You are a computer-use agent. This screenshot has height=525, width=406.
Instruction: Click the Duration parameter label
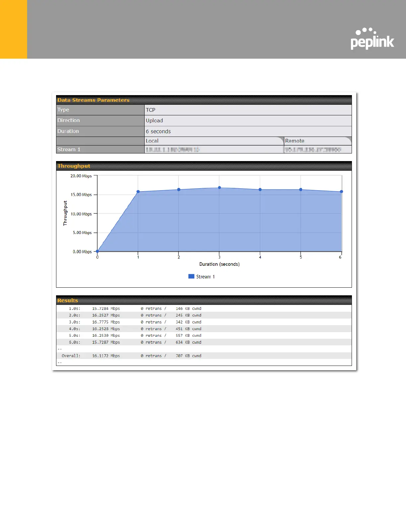pos(68,131)
